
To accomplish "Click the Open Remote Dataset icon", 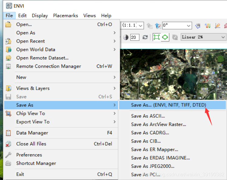I will tap(8, 58).
